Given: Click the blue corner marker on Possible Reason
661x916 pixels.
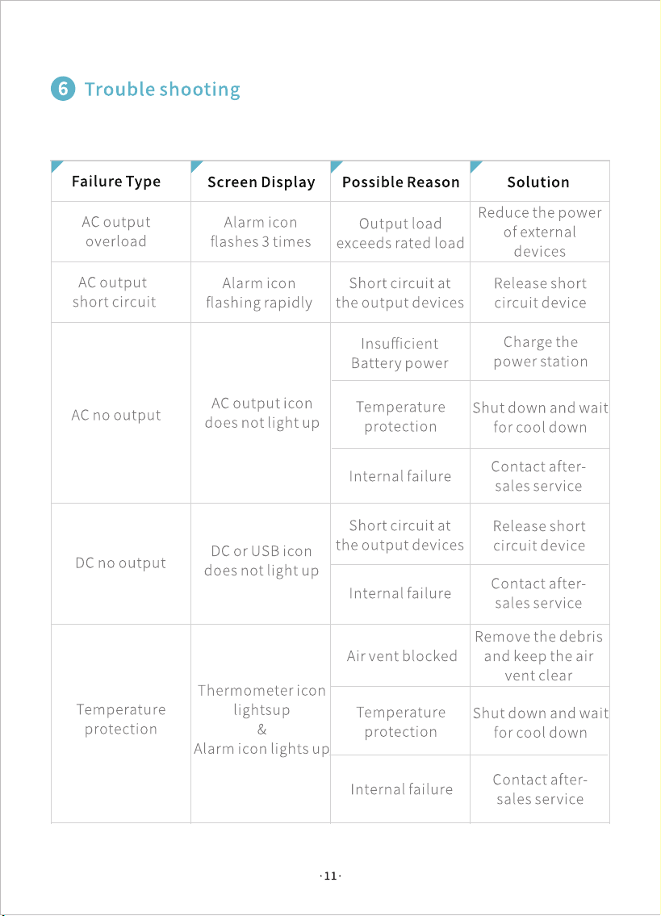Looking at the screenshot, I should 336,166.
